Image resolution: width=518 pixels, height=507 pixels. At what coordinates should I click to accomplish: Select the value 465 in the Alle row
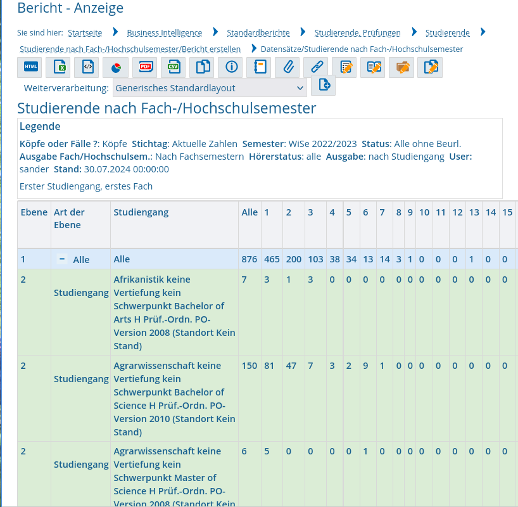pyautogui.click(x=272, y=259)
